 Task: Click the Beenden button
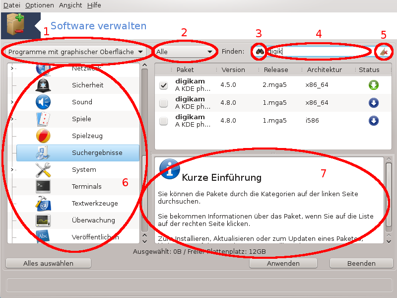click(x=361, y=263)
